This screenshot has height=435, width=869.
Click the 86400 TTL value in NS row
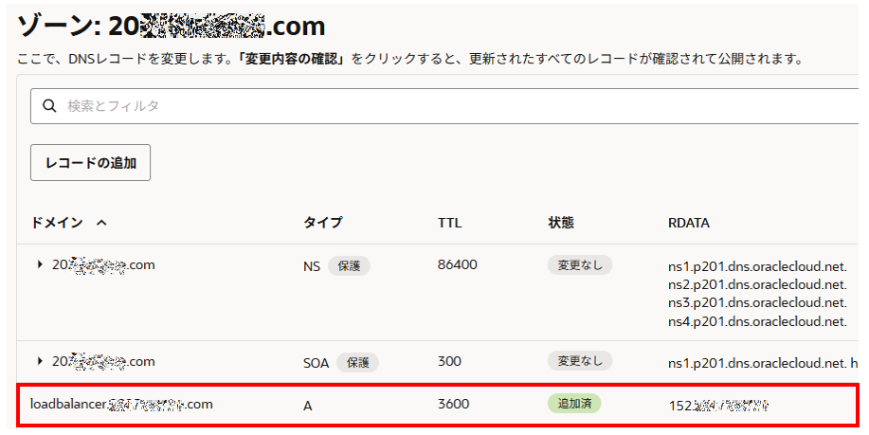click(457, 265)
